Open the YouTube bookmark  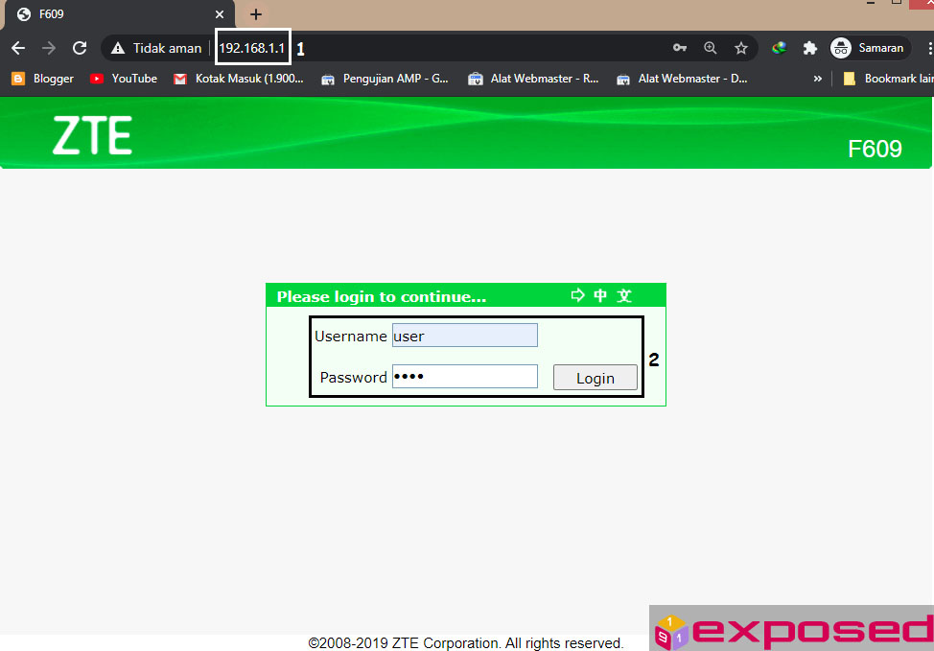(124, 79)
